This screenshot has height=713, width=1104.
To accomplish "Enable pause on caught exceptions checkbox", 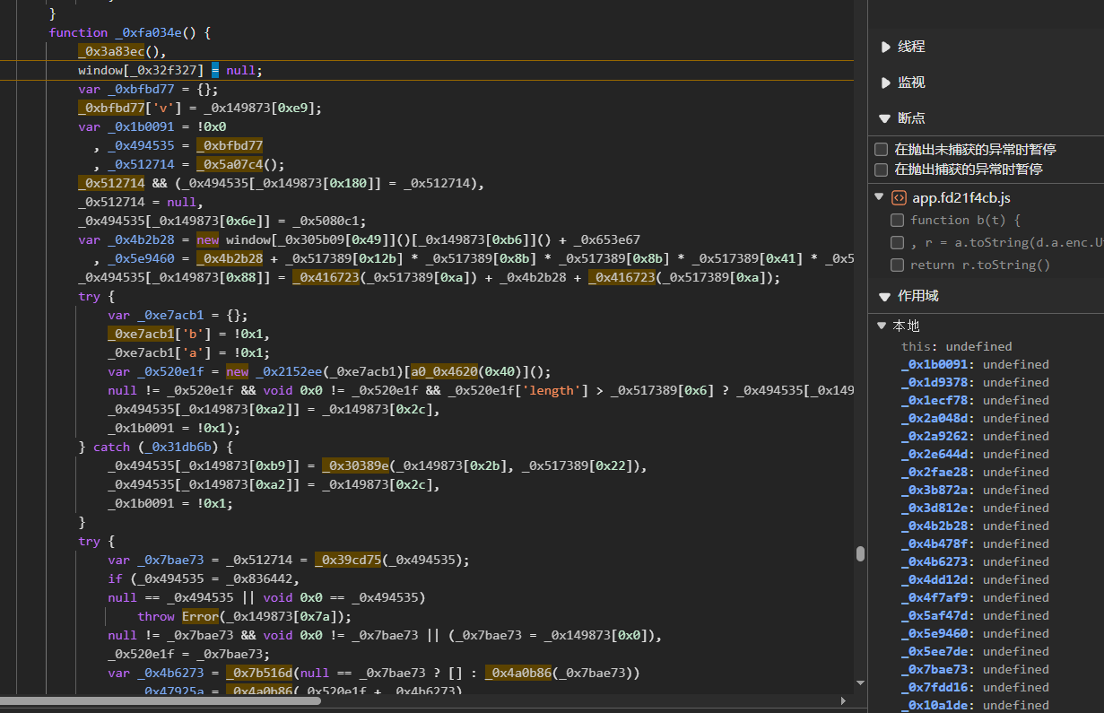I will click(x=882, y=170).
